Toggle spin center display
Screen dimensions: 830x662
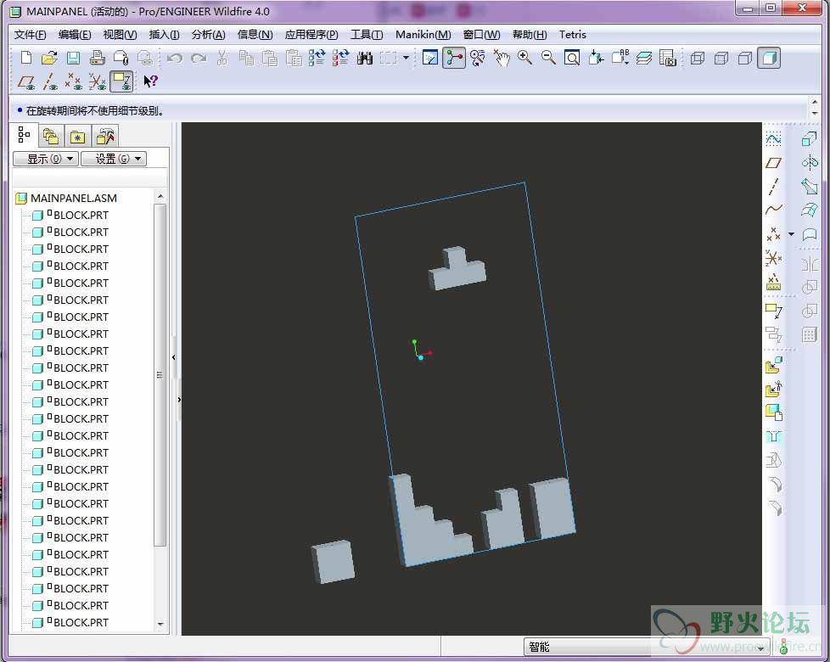pos(454,58)
